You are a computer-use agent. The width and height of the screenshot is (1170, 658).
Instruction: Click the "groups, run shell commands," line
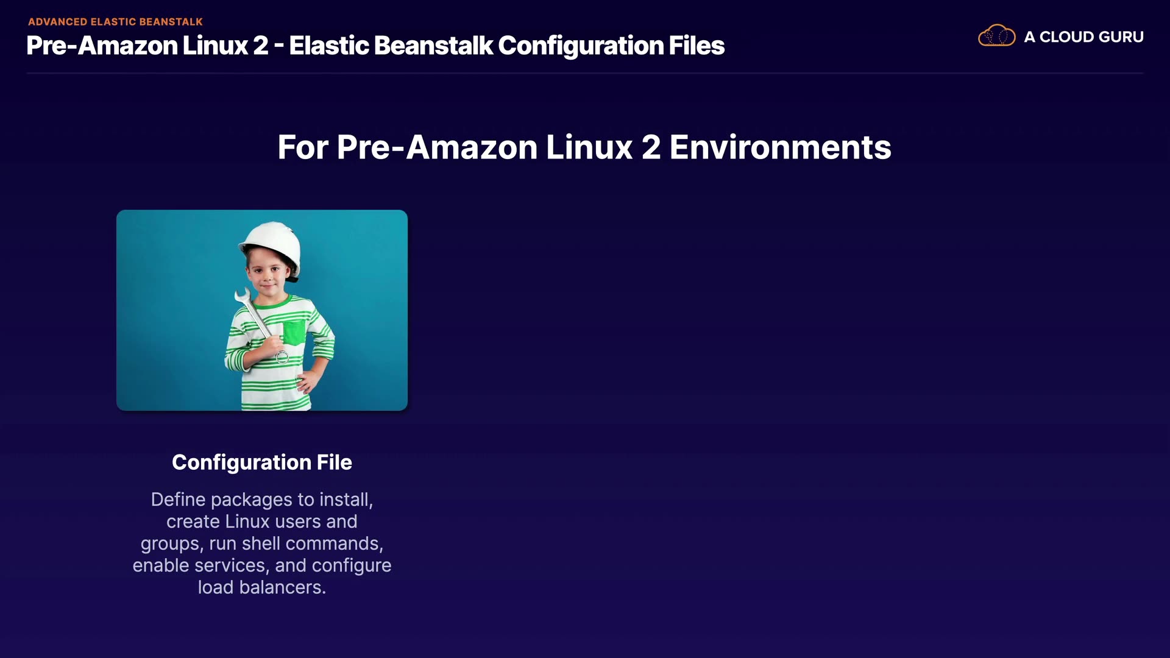262,543
